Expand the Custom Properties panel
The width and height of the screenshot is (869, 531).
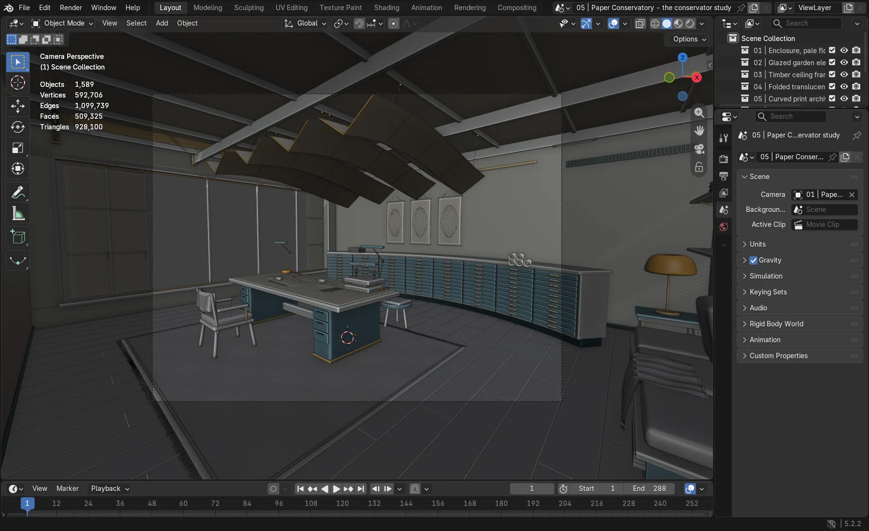(800, 356)
